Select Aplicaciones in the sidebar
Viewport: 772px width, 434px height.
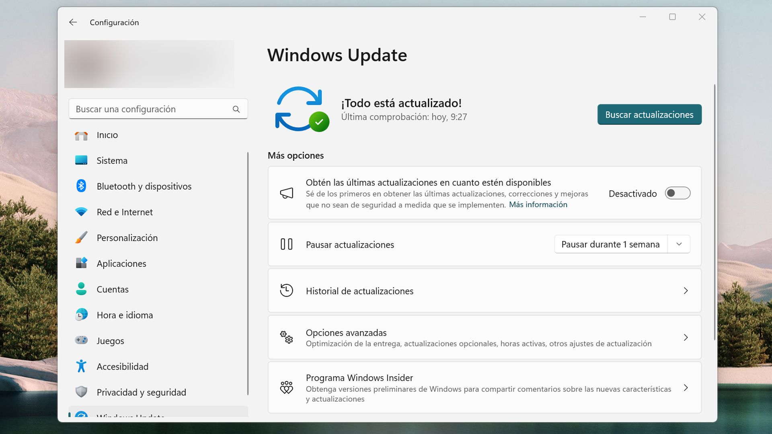pyautogui.click(x=158, y=264)
